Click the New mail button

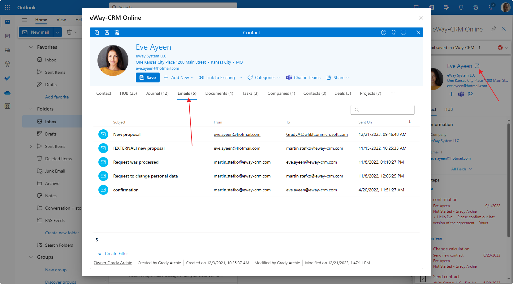coord(36,32)
